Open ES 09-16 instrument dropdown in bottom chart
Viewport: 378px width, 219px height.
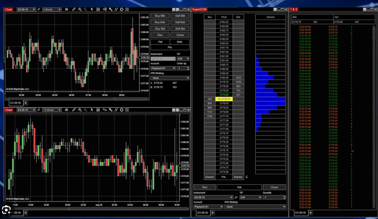(x=26, y=110)
